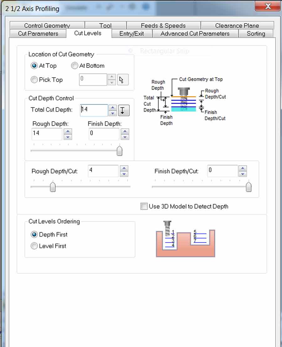Go to the Clearance Plane tab
The image size is (282, 347).
[x=237, y=26]
